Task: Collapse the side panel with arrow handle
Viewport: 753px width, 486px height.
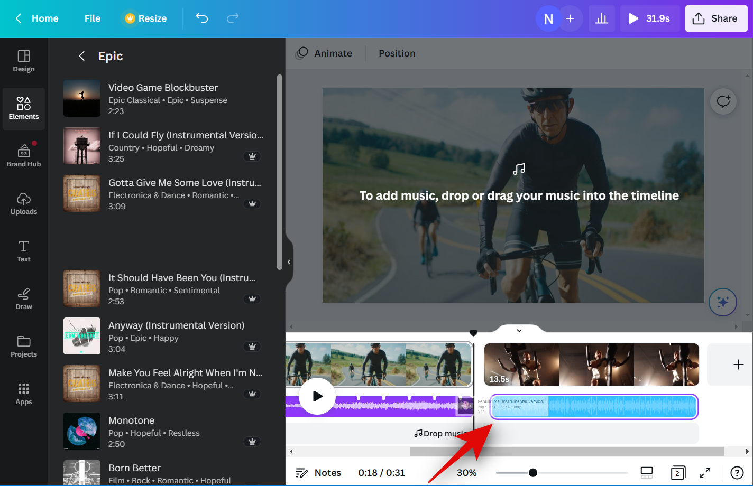Action: (x=289, y=262)
